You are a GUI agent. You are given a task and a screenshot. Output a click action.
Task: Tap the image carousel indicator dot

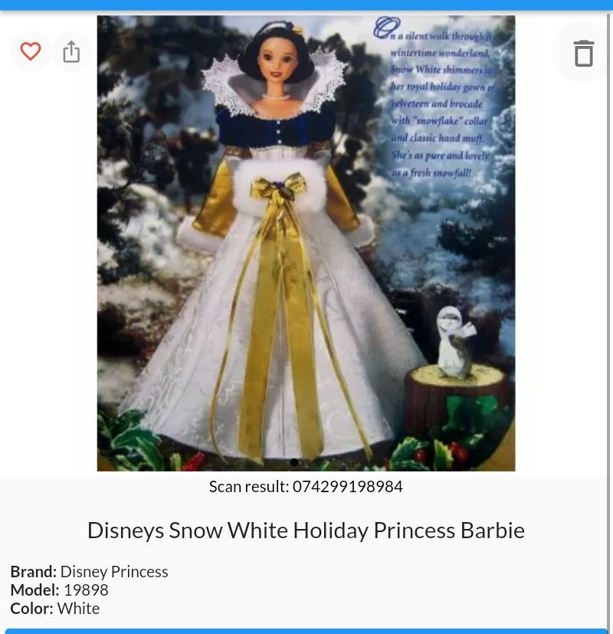tap(294, 462)
